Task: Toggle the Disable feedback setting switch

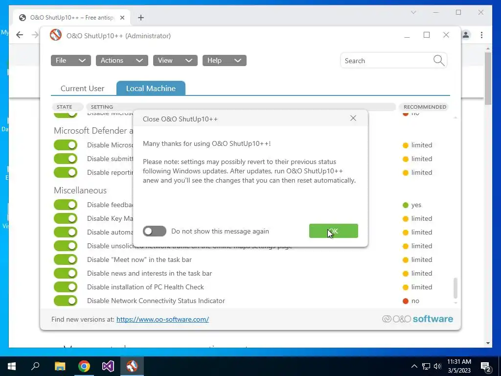Action: point(66,205)
